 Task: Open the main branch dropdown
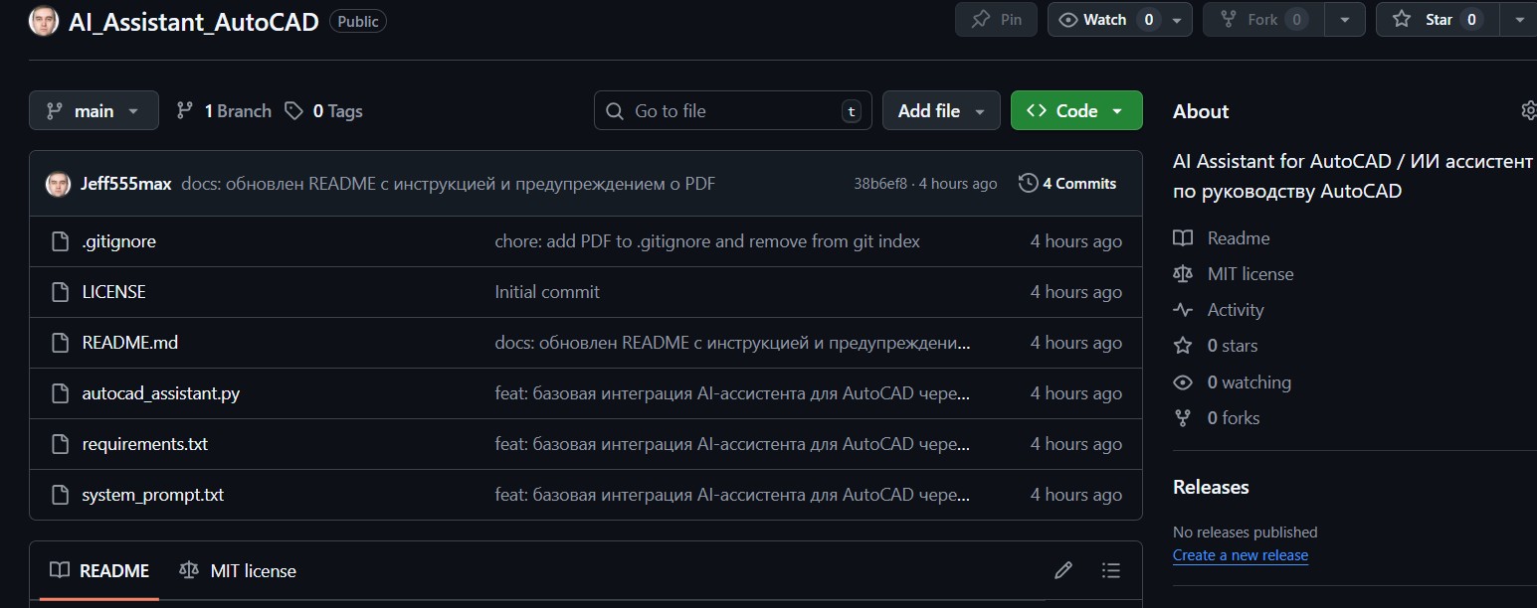[94, 111]
